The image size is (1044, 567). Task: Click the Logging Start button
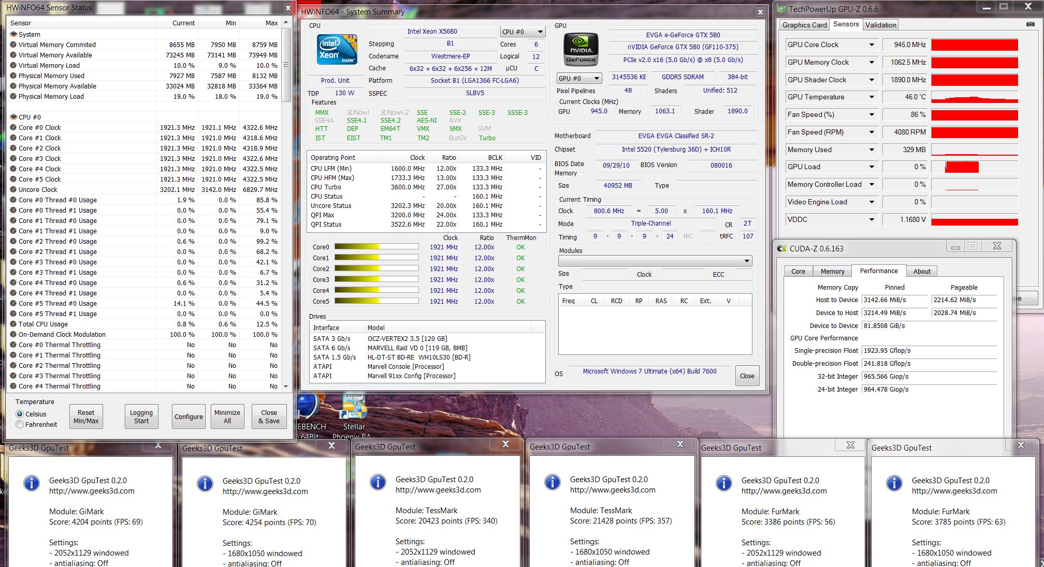point(141,416)
